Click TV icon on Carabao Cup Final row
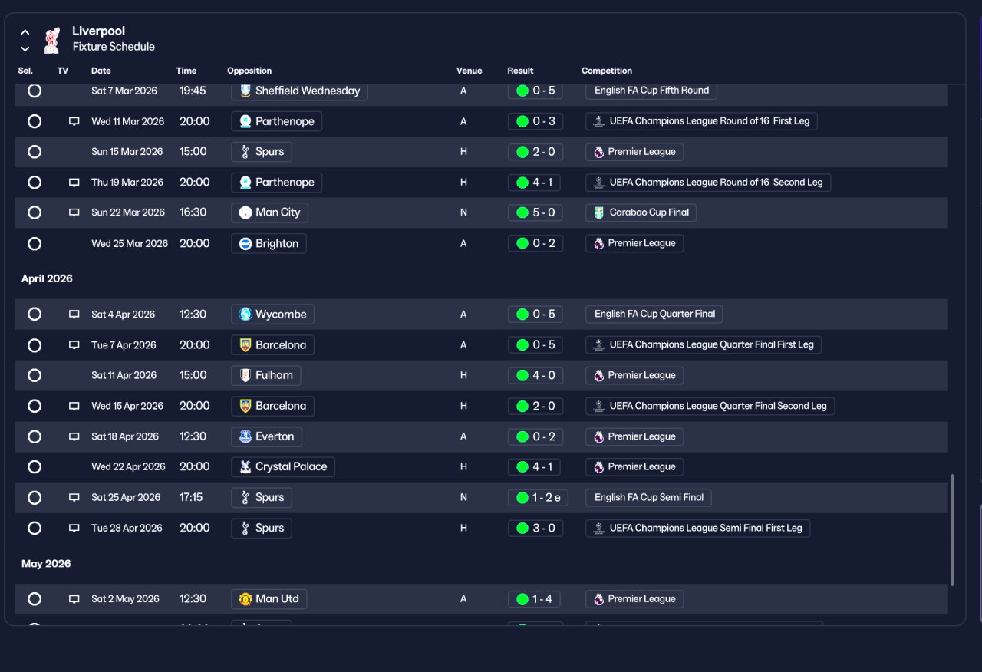 pos(74,212)
